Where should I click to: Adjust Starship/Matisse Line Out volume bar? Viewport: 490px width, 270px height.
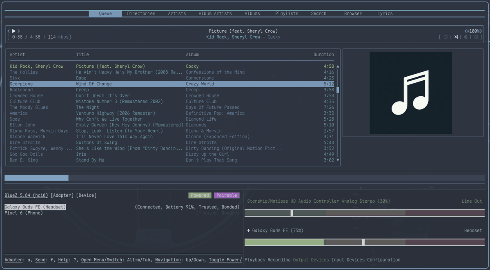tap(365, 213)
